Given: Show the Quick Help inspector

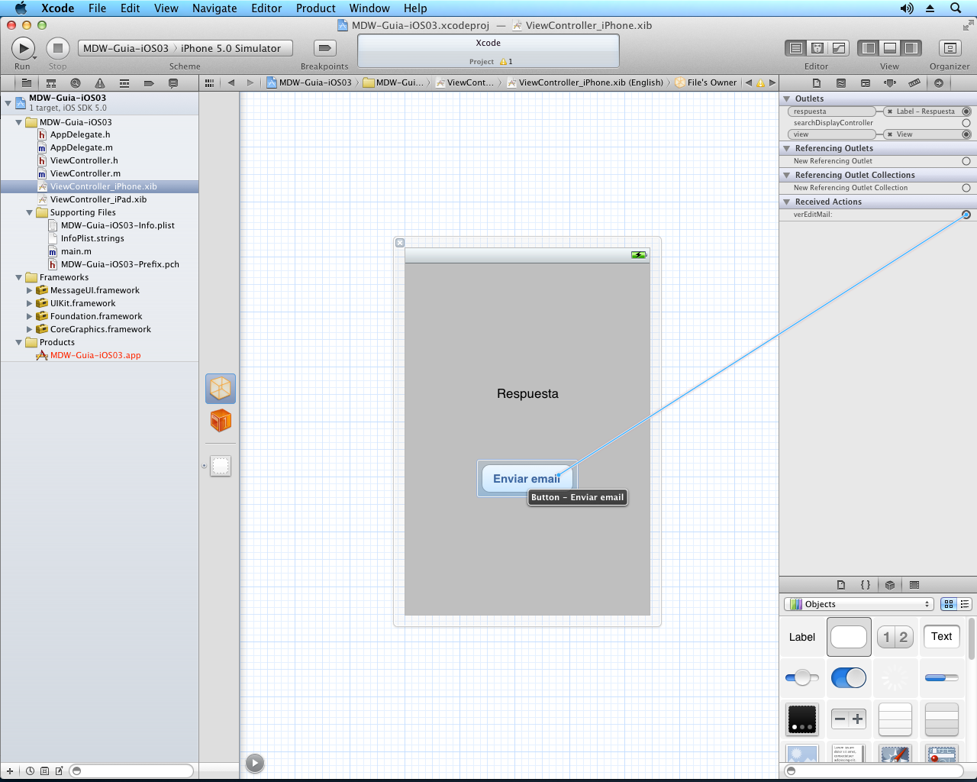Looking at the screenshot, I should (841, 82).
